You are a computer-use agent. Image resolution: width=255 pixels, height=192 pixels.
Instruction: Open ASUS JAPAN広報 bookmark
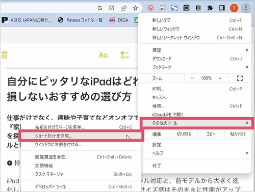click(27, 20)
